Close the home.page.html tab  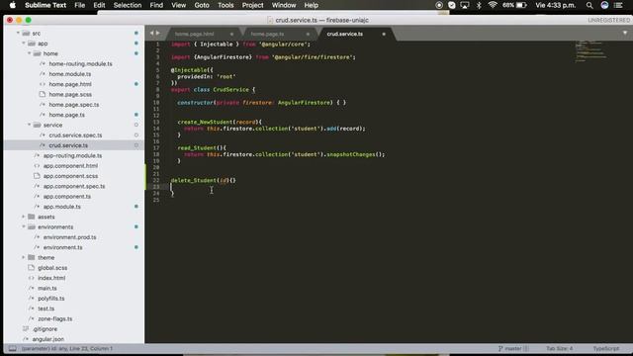(231, 34)
